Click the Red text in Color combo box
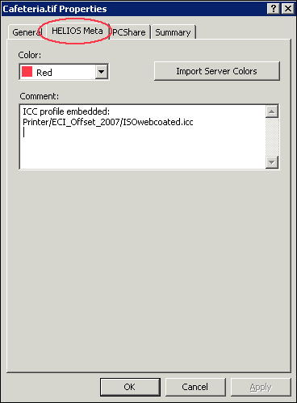The width and height of the screenshot is (297, 403). coord(44,73)
